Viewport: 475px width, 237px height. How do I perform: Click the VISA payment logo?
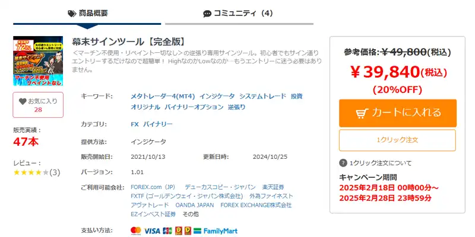(x=152, y=231)
